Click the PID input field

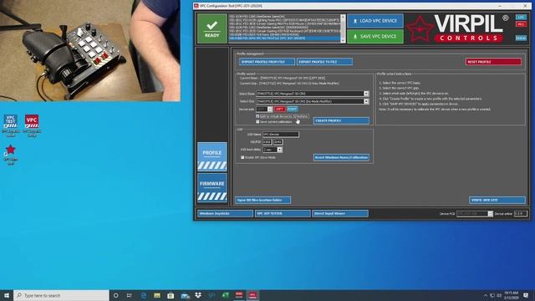278,141
